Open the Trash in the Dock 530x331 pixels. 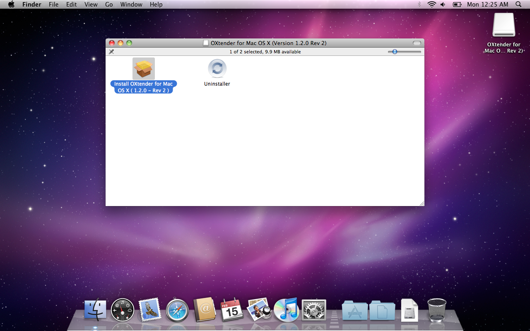click(x=437, y=310)
